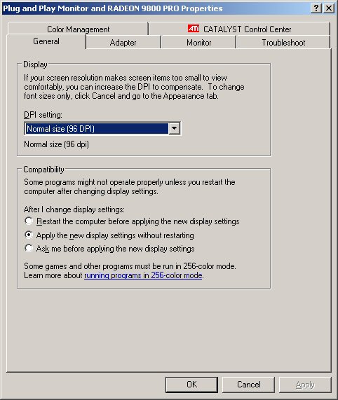Select the General tab
The height and width of the screenshot is (400, 338).
46,41
